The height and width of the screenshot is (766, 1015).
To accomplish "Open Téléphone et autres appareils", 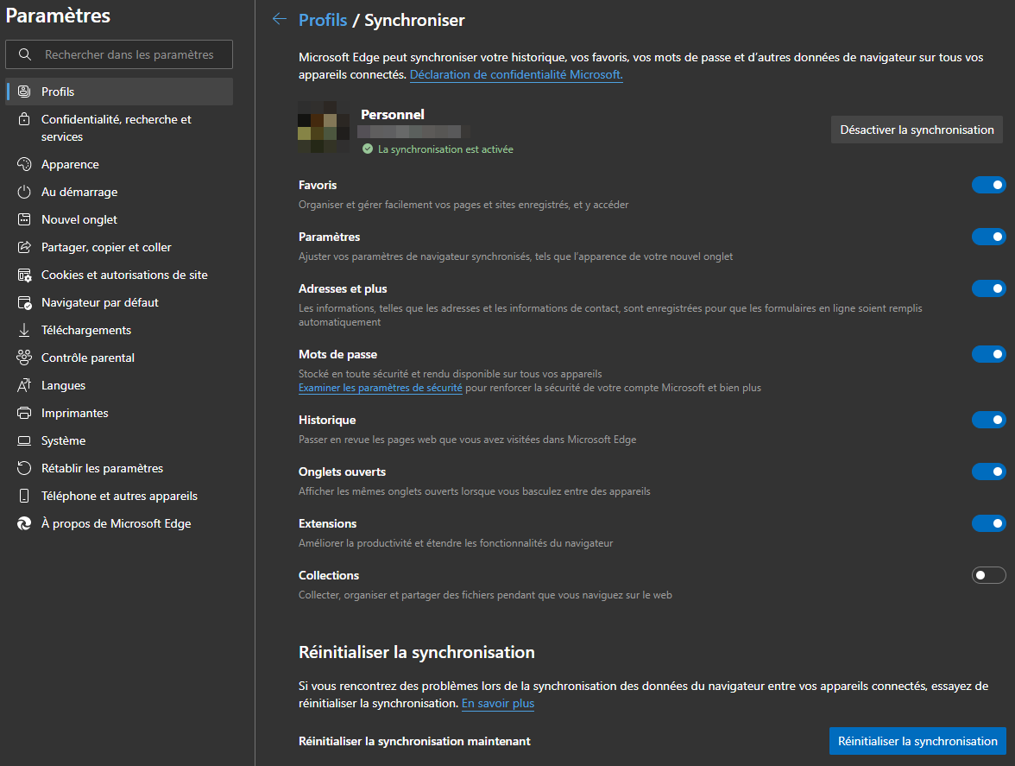I will [x=119, y=496].
